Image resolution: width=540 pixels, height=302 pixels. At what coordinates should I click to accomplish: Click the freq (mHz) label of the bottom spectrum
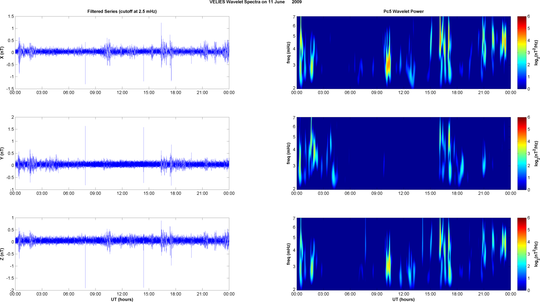(289, 254)
